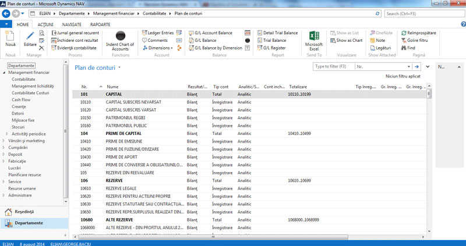Click the list horizontal scrollbar
Screen dimensions: 466x246
point(213,237)
